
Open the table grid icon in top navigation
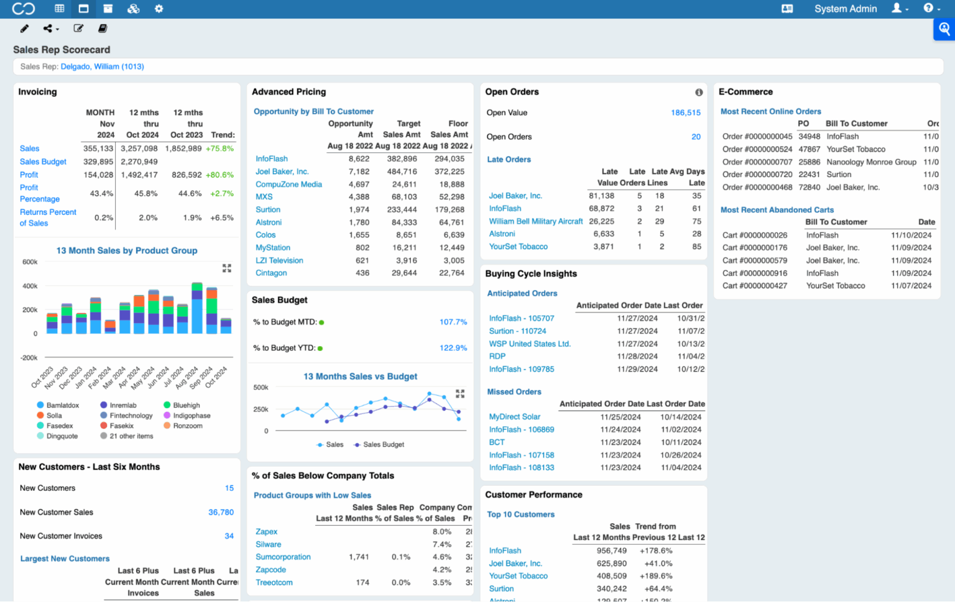click(60, 9)
